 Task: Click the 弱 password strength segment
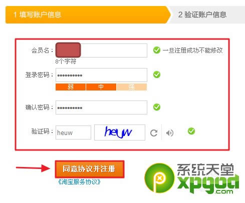[71, 87]
